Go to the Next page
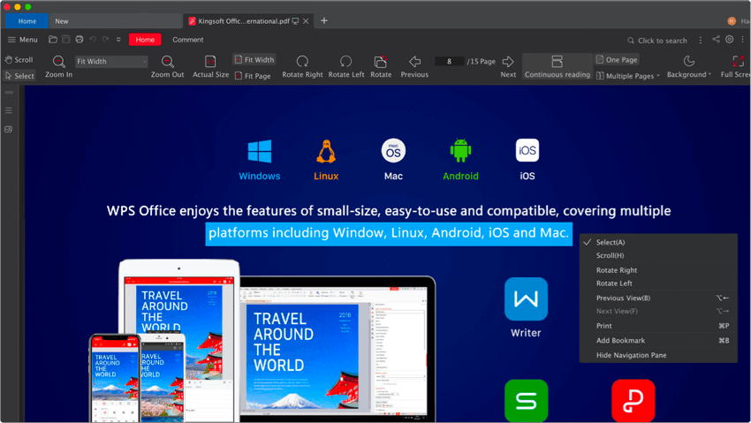The image size is (751, 423). 508,66
